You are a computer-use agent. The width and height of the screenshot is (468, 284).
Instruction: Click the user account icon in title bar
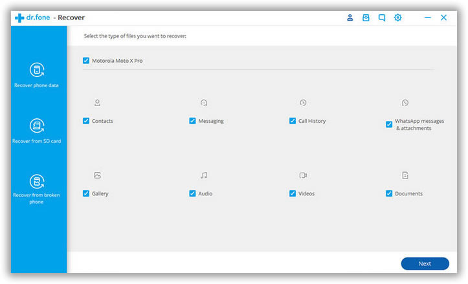(350, 17)
